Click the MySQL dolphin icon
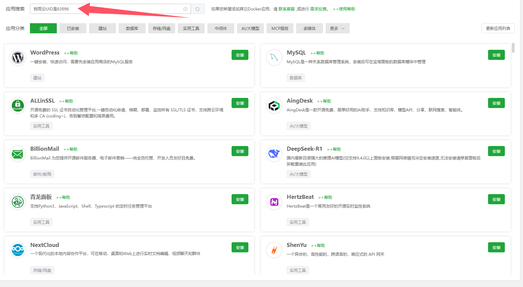Image resolution: width=523 pixels, height=287 pixels. pos(274,58)
